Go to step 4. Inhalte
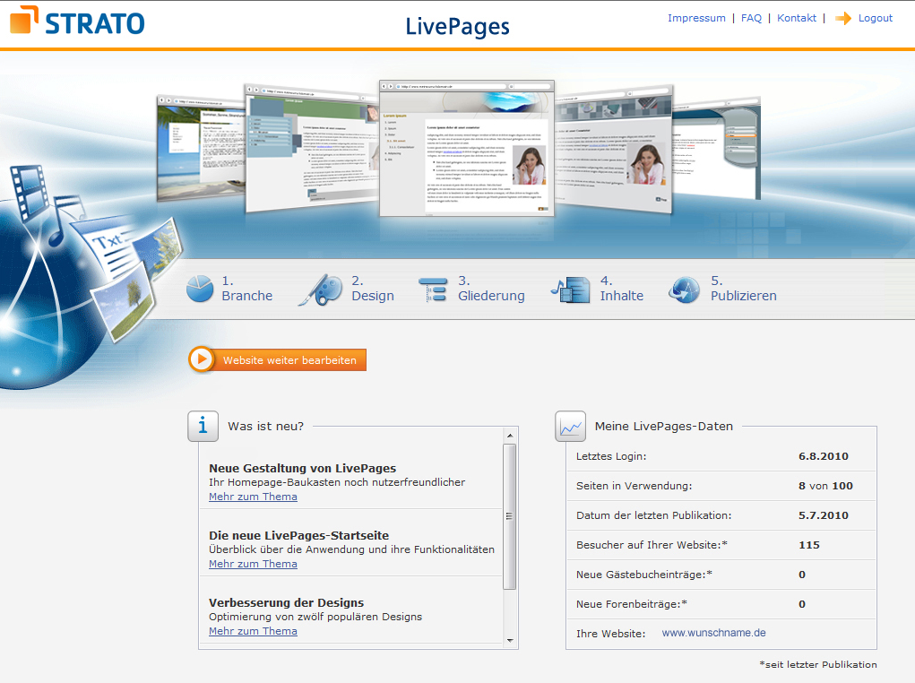915x683 pixels. pos(621,289)
